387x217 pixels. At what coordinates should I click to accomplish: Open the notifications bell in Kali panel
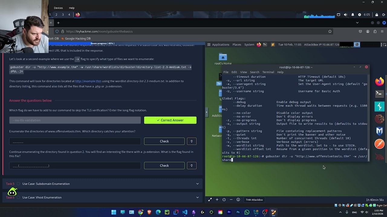[353, 15]
